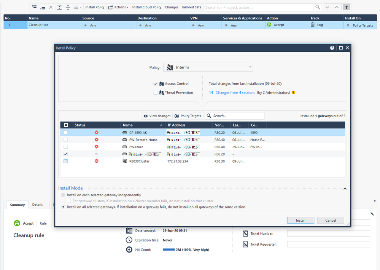Click the View changes eye button
380x270 pixels.
click(x=156, y=116)
